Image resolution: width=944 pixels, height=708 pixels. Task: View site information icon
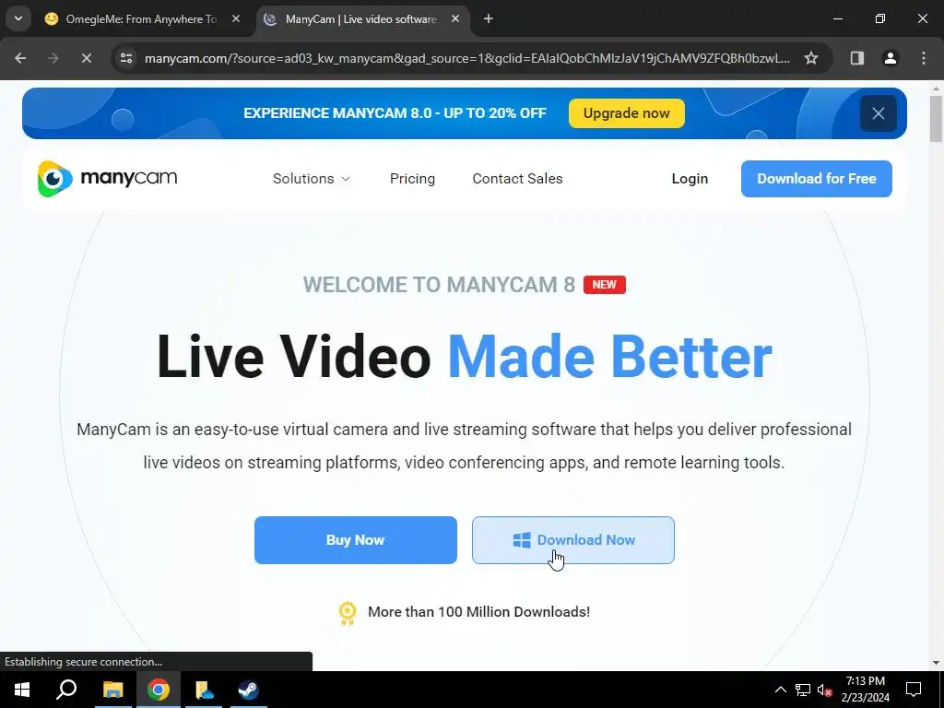click(126, 58)
